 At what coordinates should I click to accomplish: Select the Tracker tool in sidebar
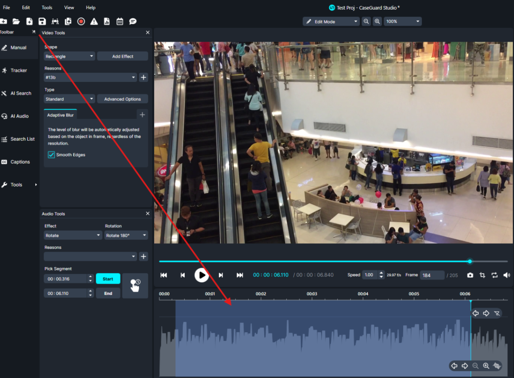[19, 71]
